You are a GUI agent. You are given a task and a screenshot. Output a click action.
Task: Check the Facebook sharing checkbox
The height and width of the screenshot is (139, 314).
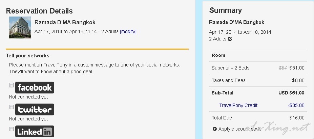12,85
